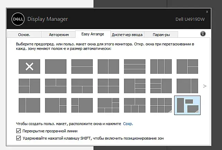
Task: Open the Диспетчер ввода tab
Action: pyautogui.click(x=127, y=35)
